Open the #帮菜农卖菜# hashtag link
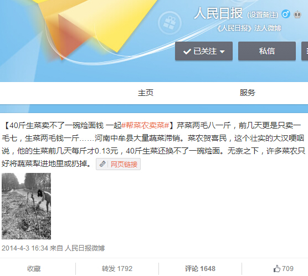308x276 pixels. [145, 125]
